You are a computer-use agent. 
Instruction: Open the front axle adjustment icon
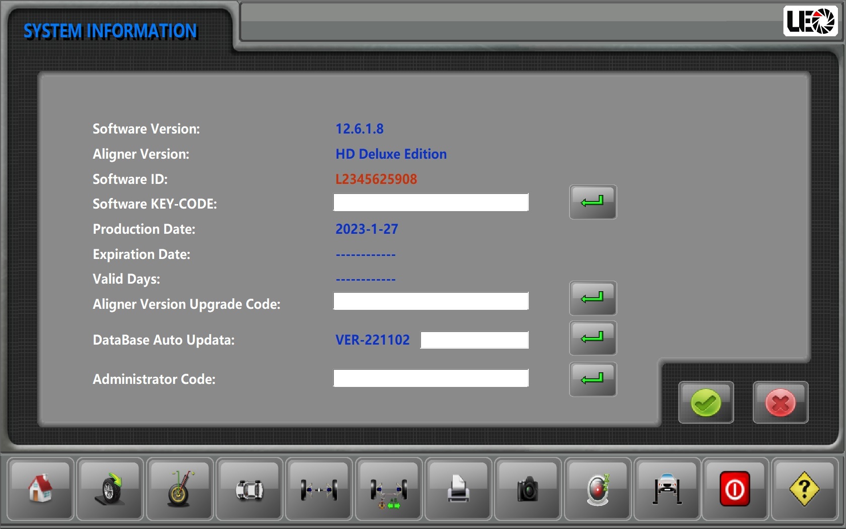[388, 489]
